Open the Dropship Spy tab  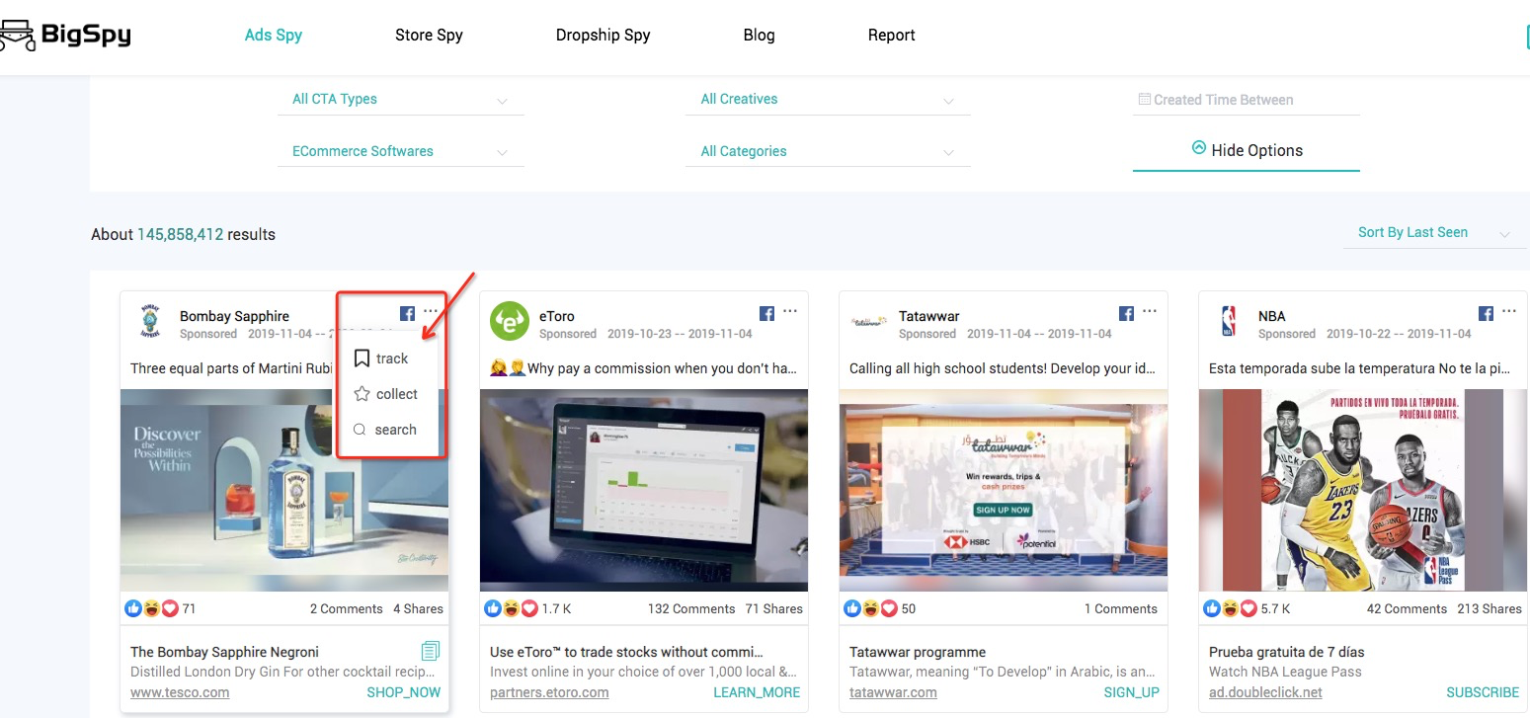point(603,35)
